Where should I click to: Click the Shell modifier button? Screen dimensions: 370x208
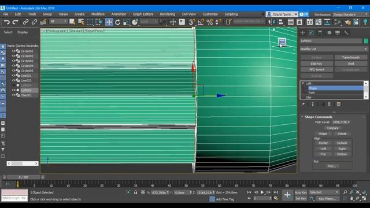[351, 64]
